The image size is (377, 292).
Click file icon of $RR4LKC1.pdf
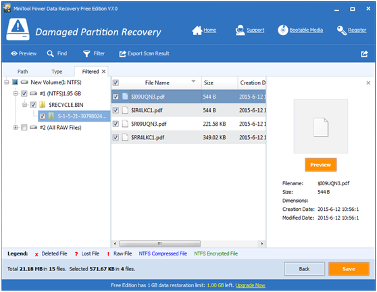[x=125, y=137]
